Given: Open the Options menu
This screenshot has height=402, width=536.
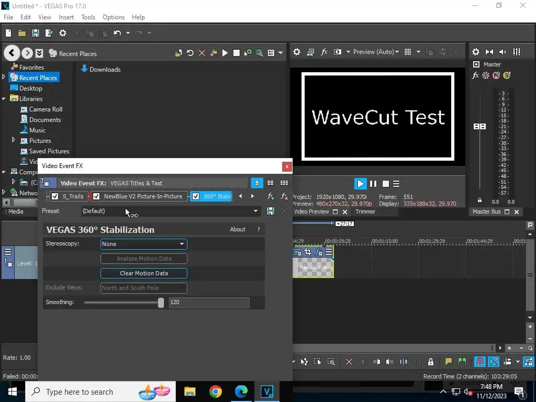Looking at the screenshot, I should [114, 17].
